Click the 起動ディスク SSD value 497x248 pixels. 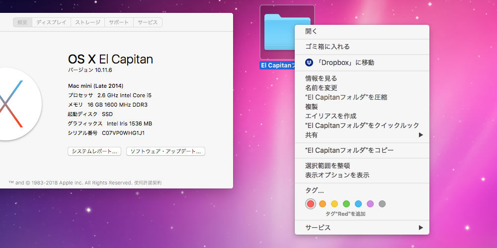107,114
